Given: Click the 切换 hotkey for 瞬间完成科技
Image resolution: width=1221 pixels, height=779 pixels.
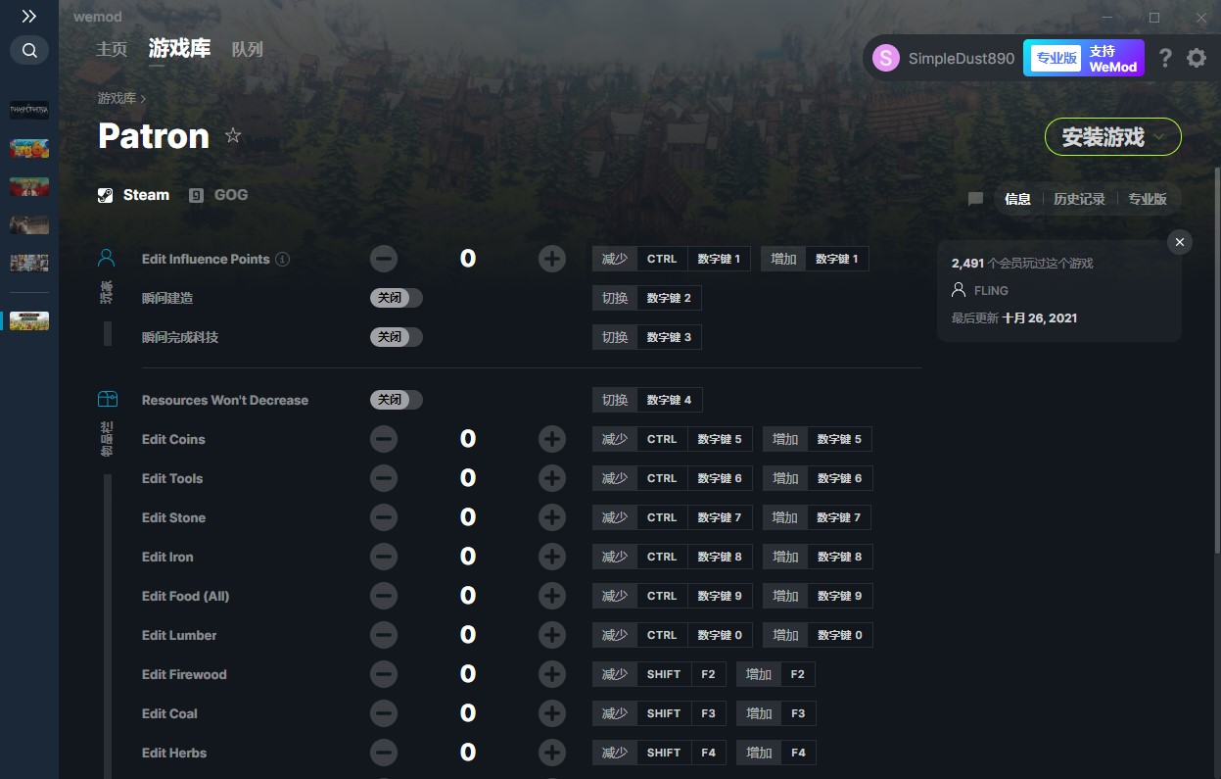Looking at the screenshot, I should [647, 337].
